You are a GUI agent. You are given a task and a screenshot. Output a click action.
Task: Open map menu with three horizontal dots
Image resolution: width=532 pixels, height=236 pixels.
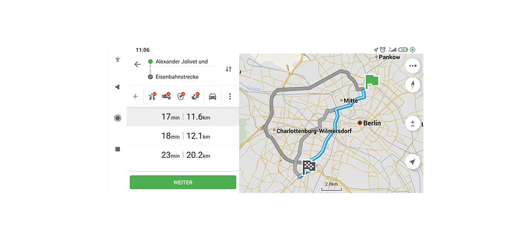point(413,66)
